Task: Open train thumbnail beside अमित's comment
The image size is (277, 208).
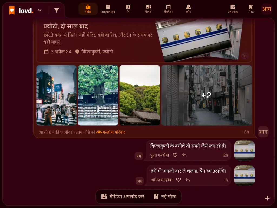Action: [x=244, y=175]
